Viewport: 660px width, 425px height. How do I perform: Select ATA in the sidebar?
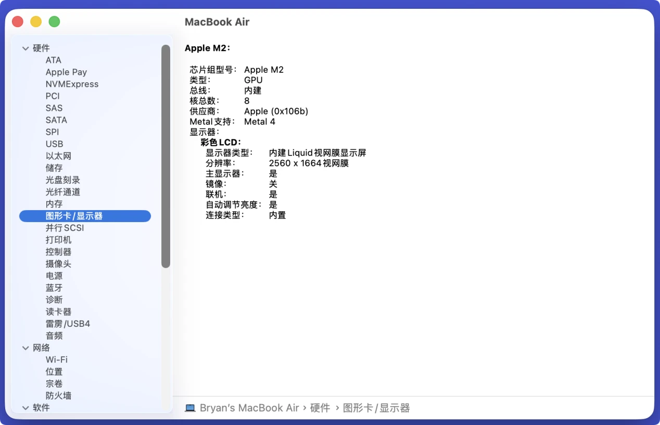(x=54, y=60)
